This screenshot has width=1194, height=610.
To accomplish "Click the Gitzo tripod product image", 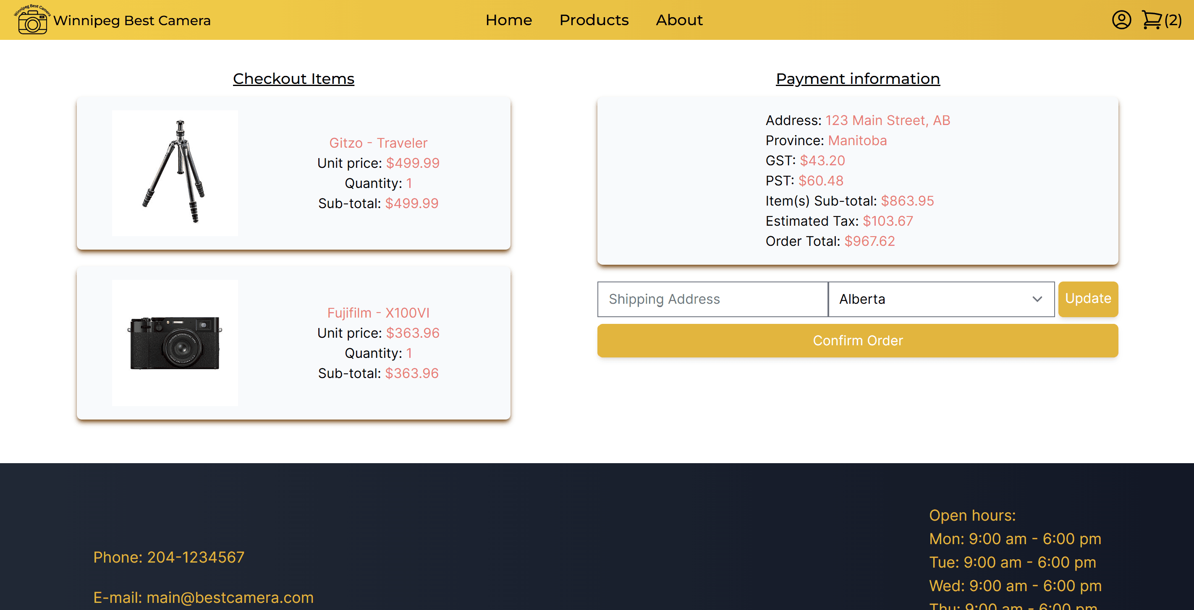I will click(x=175, y=173).
